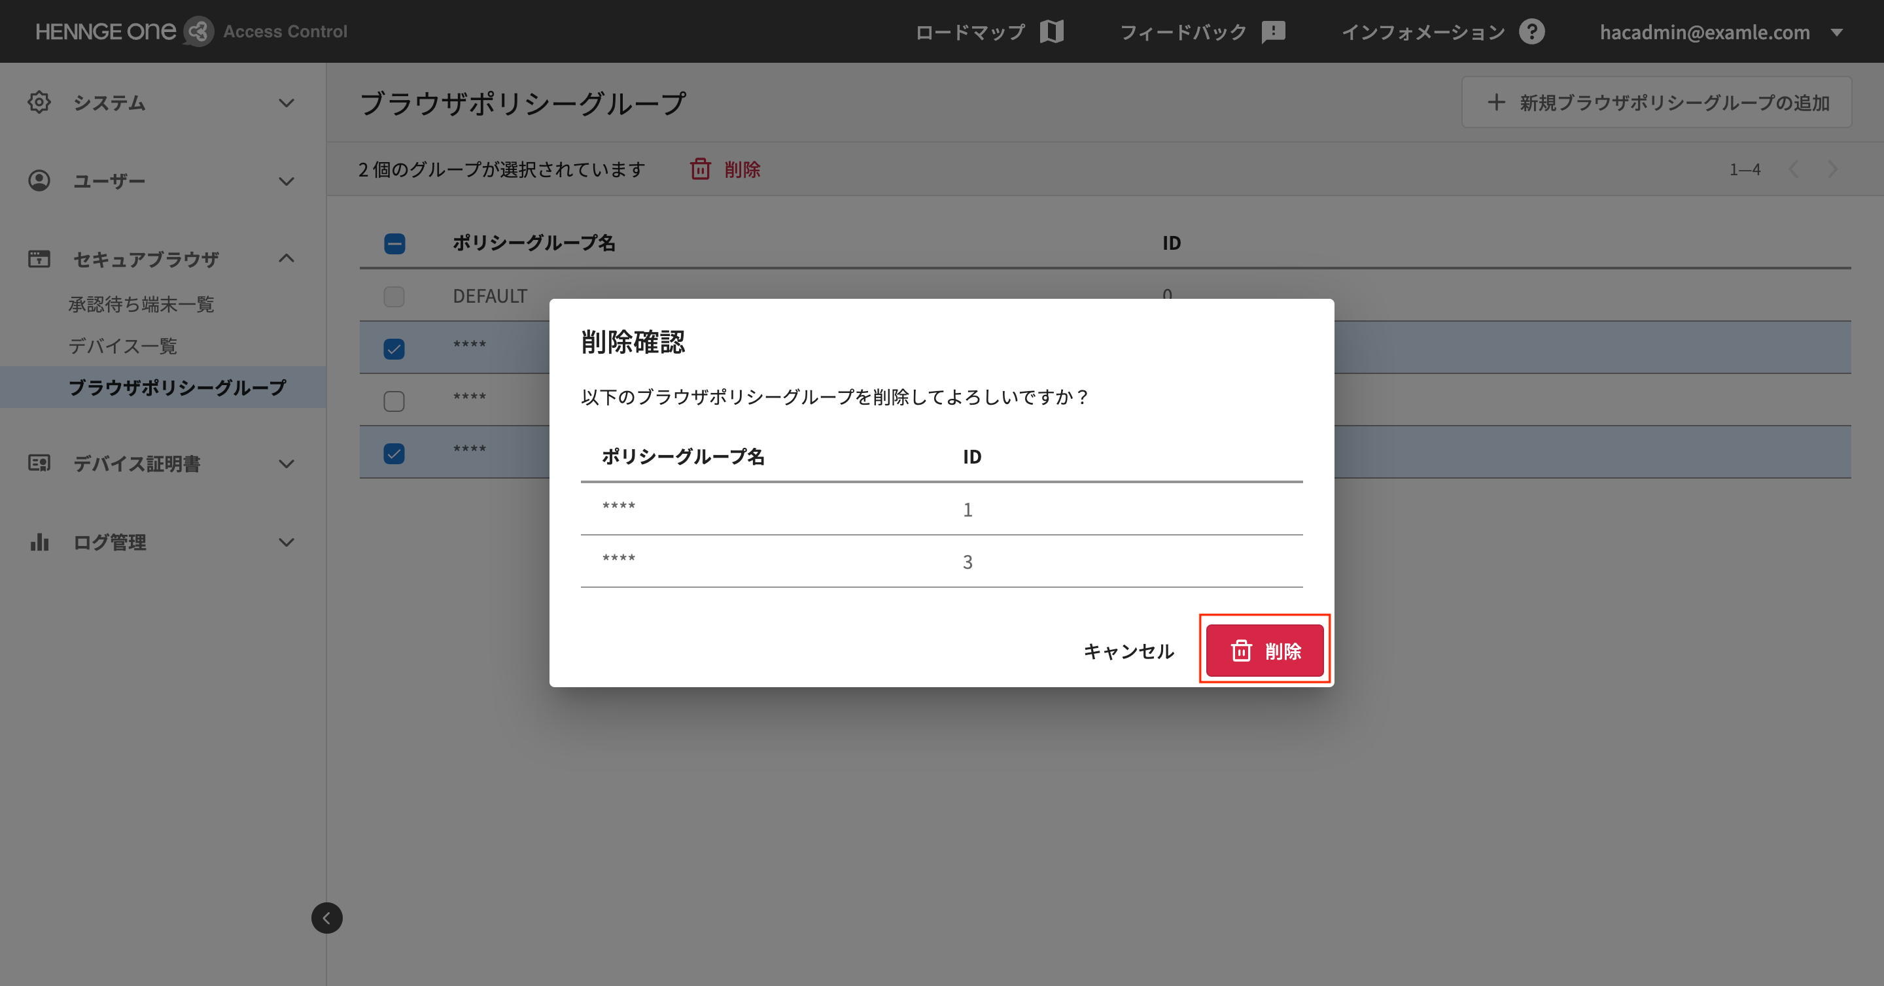Expand the デバイス証明書 menu chevron
The width and height of the screenshot is (1884, 986).
(287, 464)
